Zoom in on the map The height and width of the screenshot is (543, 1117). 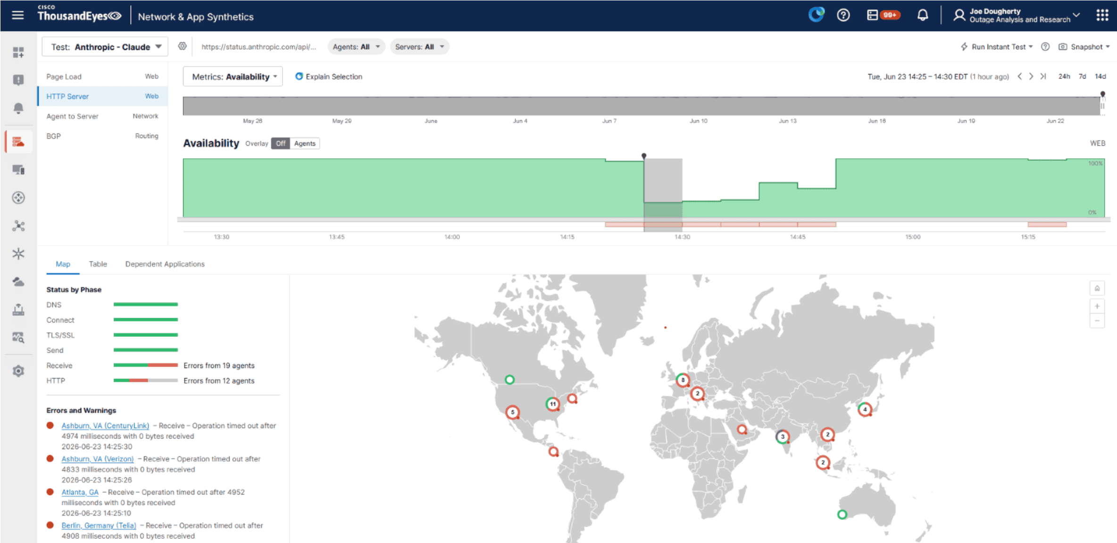pyautogui.click(x=1097, y=306)
